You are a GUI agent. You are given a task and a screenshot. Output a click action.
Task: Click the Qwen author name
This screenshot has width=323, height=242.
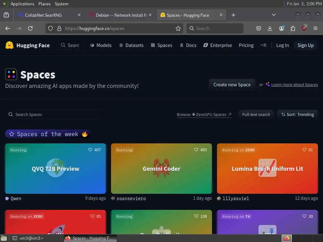16,199
